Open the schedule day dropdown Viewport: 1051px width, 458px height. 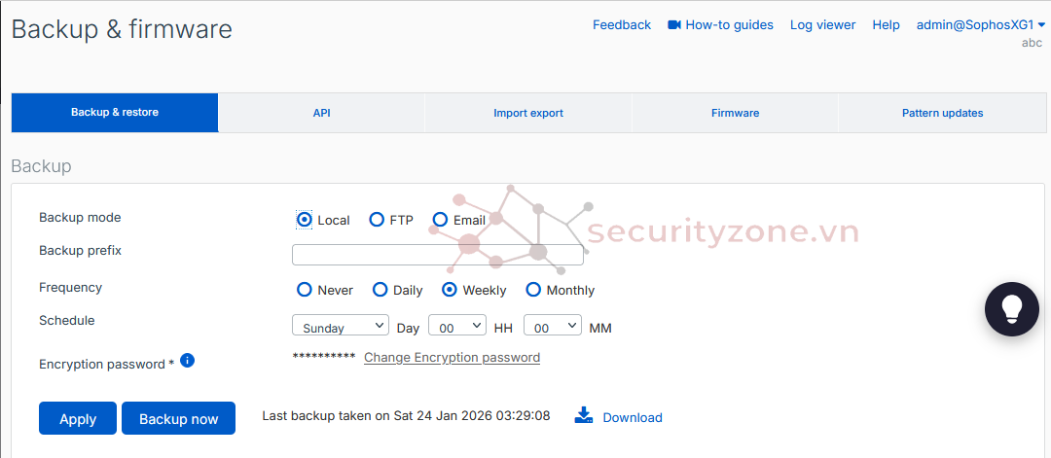[x=341, y=327]
